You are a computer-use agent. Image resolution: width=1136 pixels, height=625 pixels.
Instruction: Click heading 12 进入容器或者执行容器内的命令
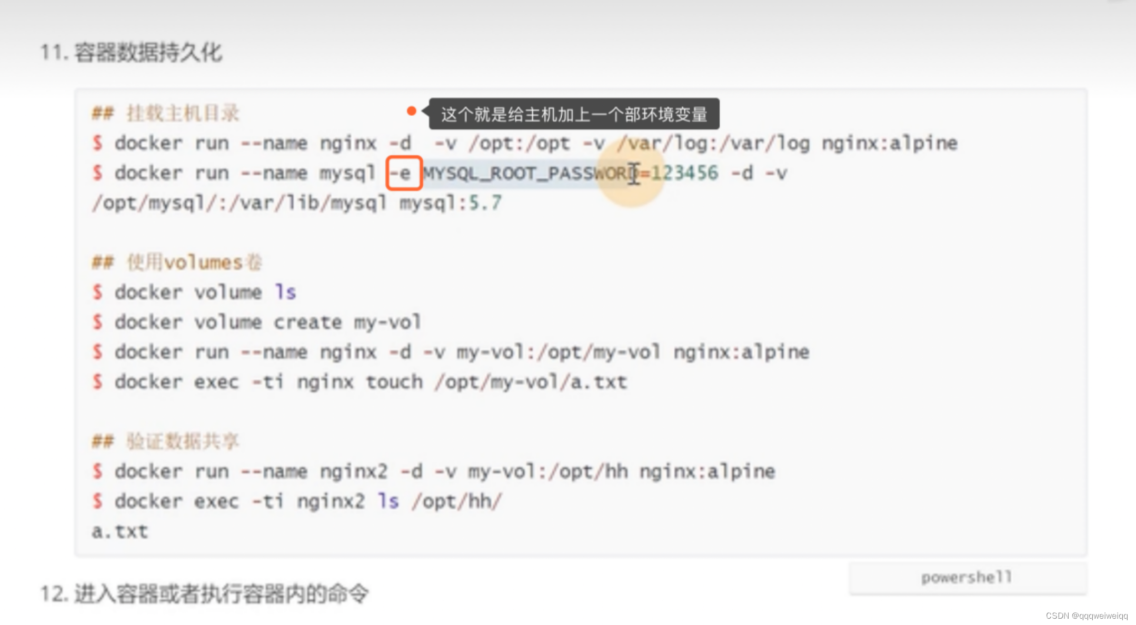coord(205,594)
